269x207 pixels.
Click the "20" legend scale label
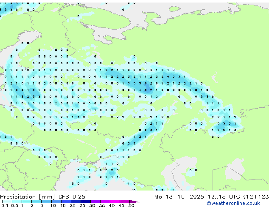[x=73, y=205]
